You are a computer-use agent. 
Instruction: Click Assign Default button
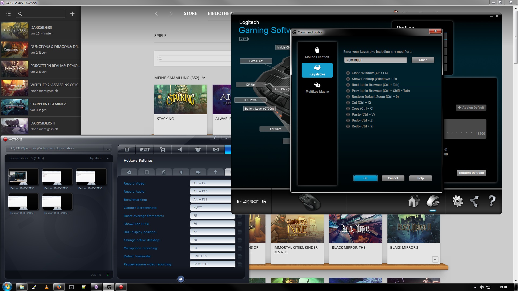(471, 108)
